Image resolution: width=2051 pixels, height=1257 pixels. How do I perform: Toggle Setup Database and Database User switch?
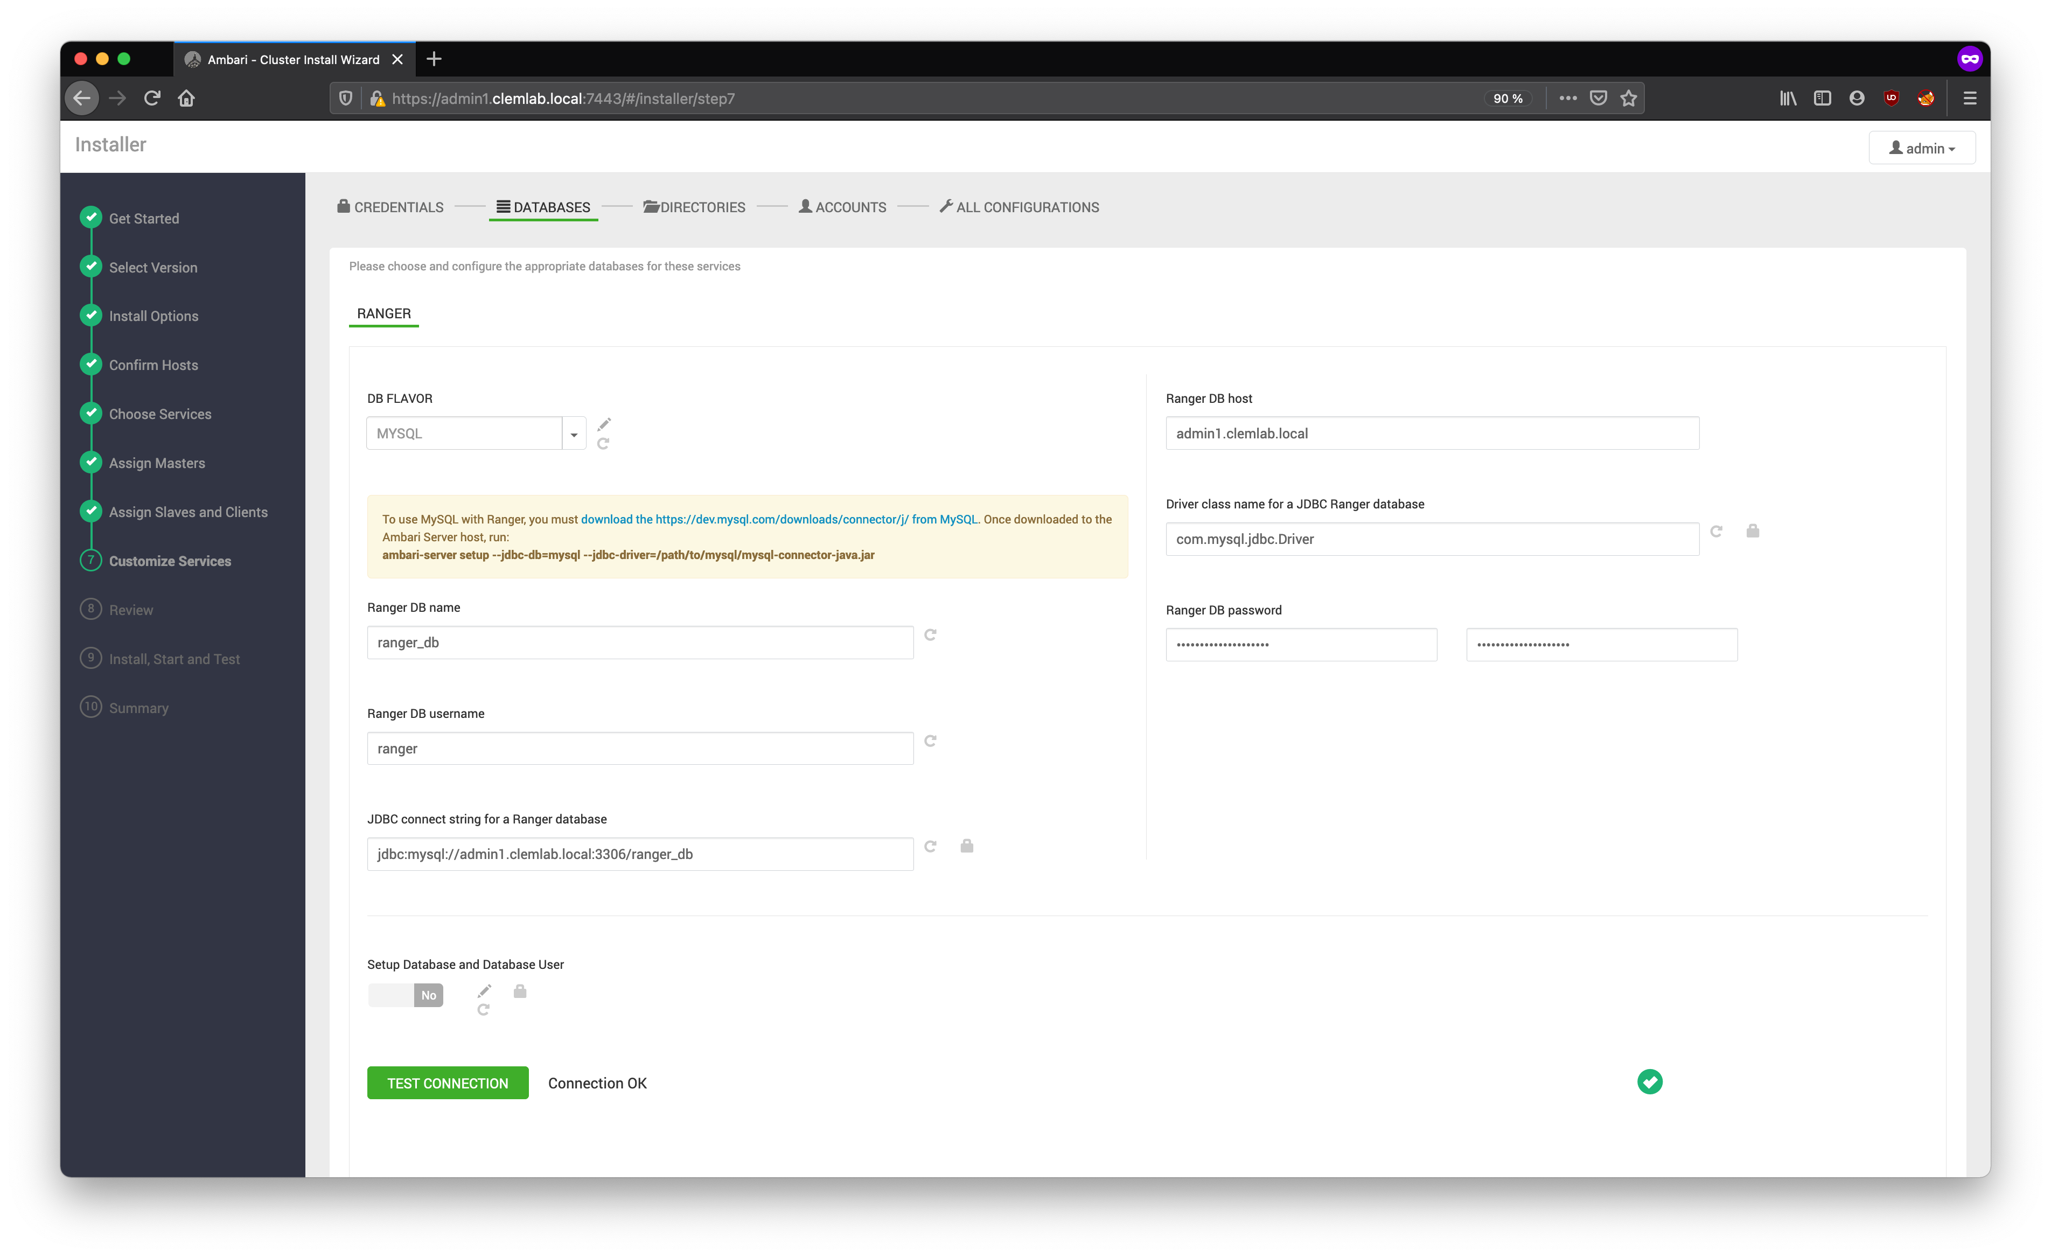click(x=406, y=995)
